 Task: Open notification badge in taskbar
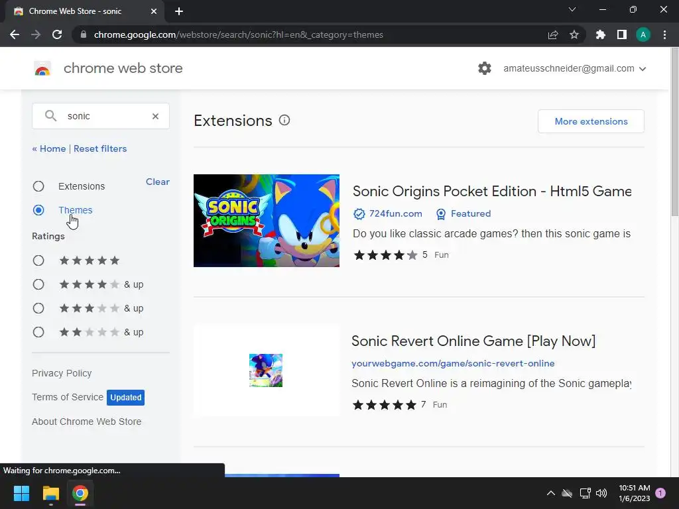coord(660,493)
